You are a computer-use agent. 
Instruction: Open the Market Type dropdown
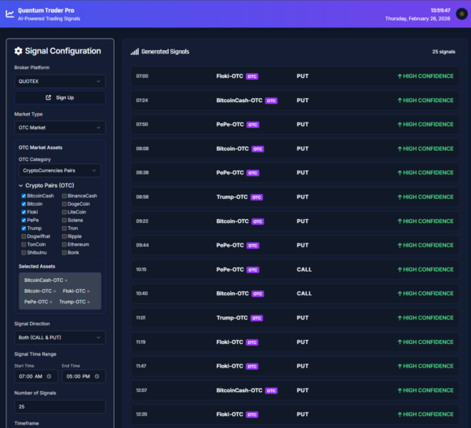(x=60, y=127)
